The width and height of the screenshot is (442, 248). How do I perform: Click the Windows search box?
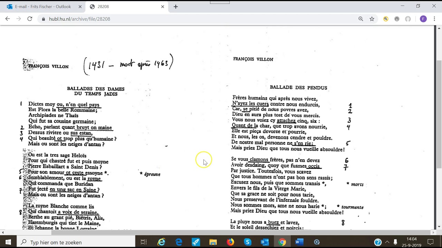point(76,242)
